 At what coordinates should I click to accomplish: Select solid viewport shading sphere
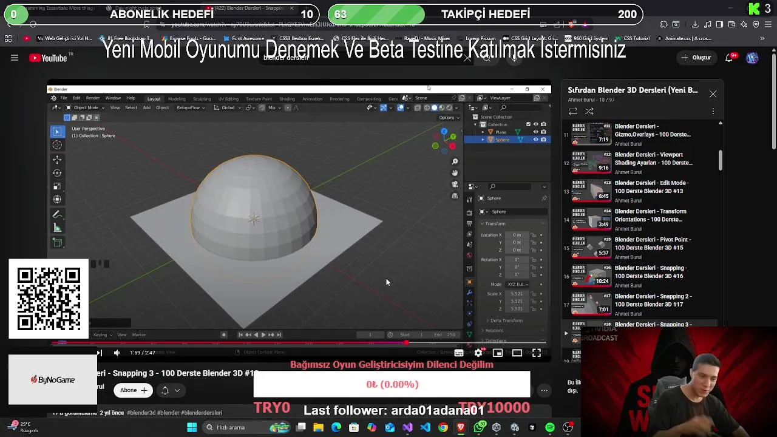[433, 107]
